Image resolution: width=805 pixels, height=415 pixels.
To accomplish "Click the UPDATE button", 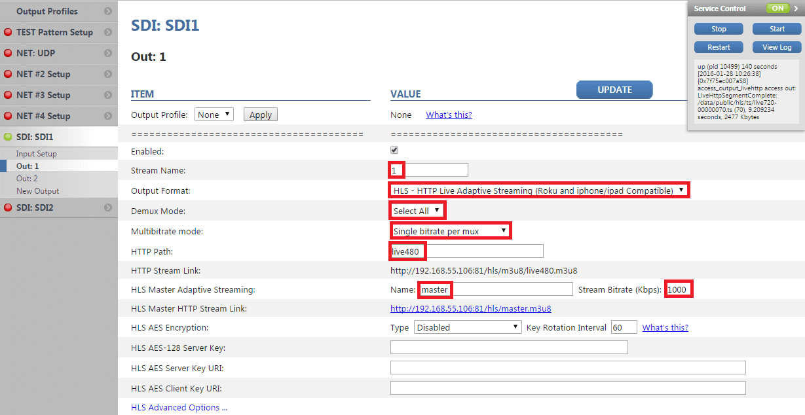I will [x=614, y=90].
